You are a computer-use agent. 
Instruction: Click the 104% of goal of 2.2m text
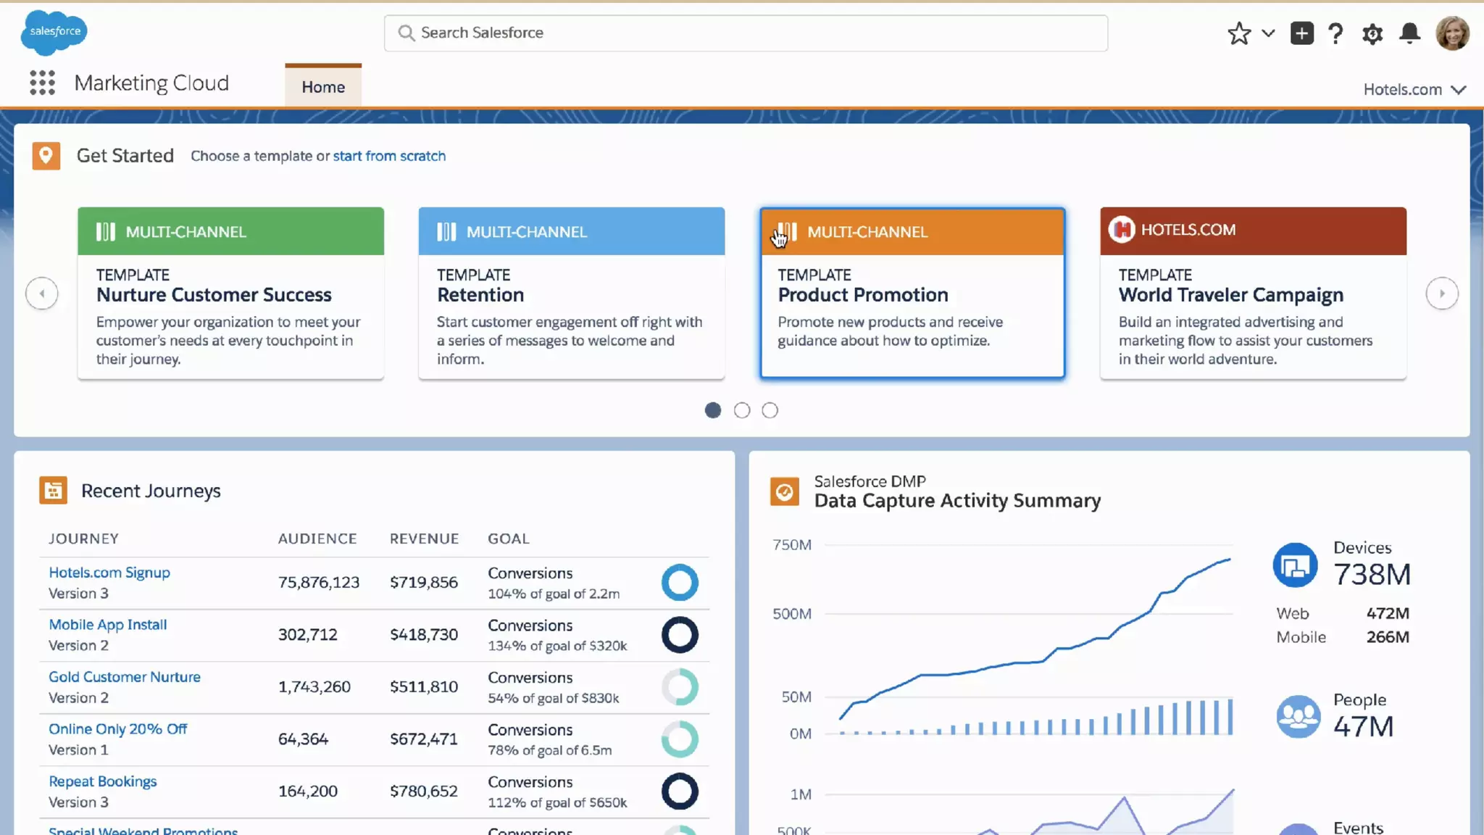point(554,594)
